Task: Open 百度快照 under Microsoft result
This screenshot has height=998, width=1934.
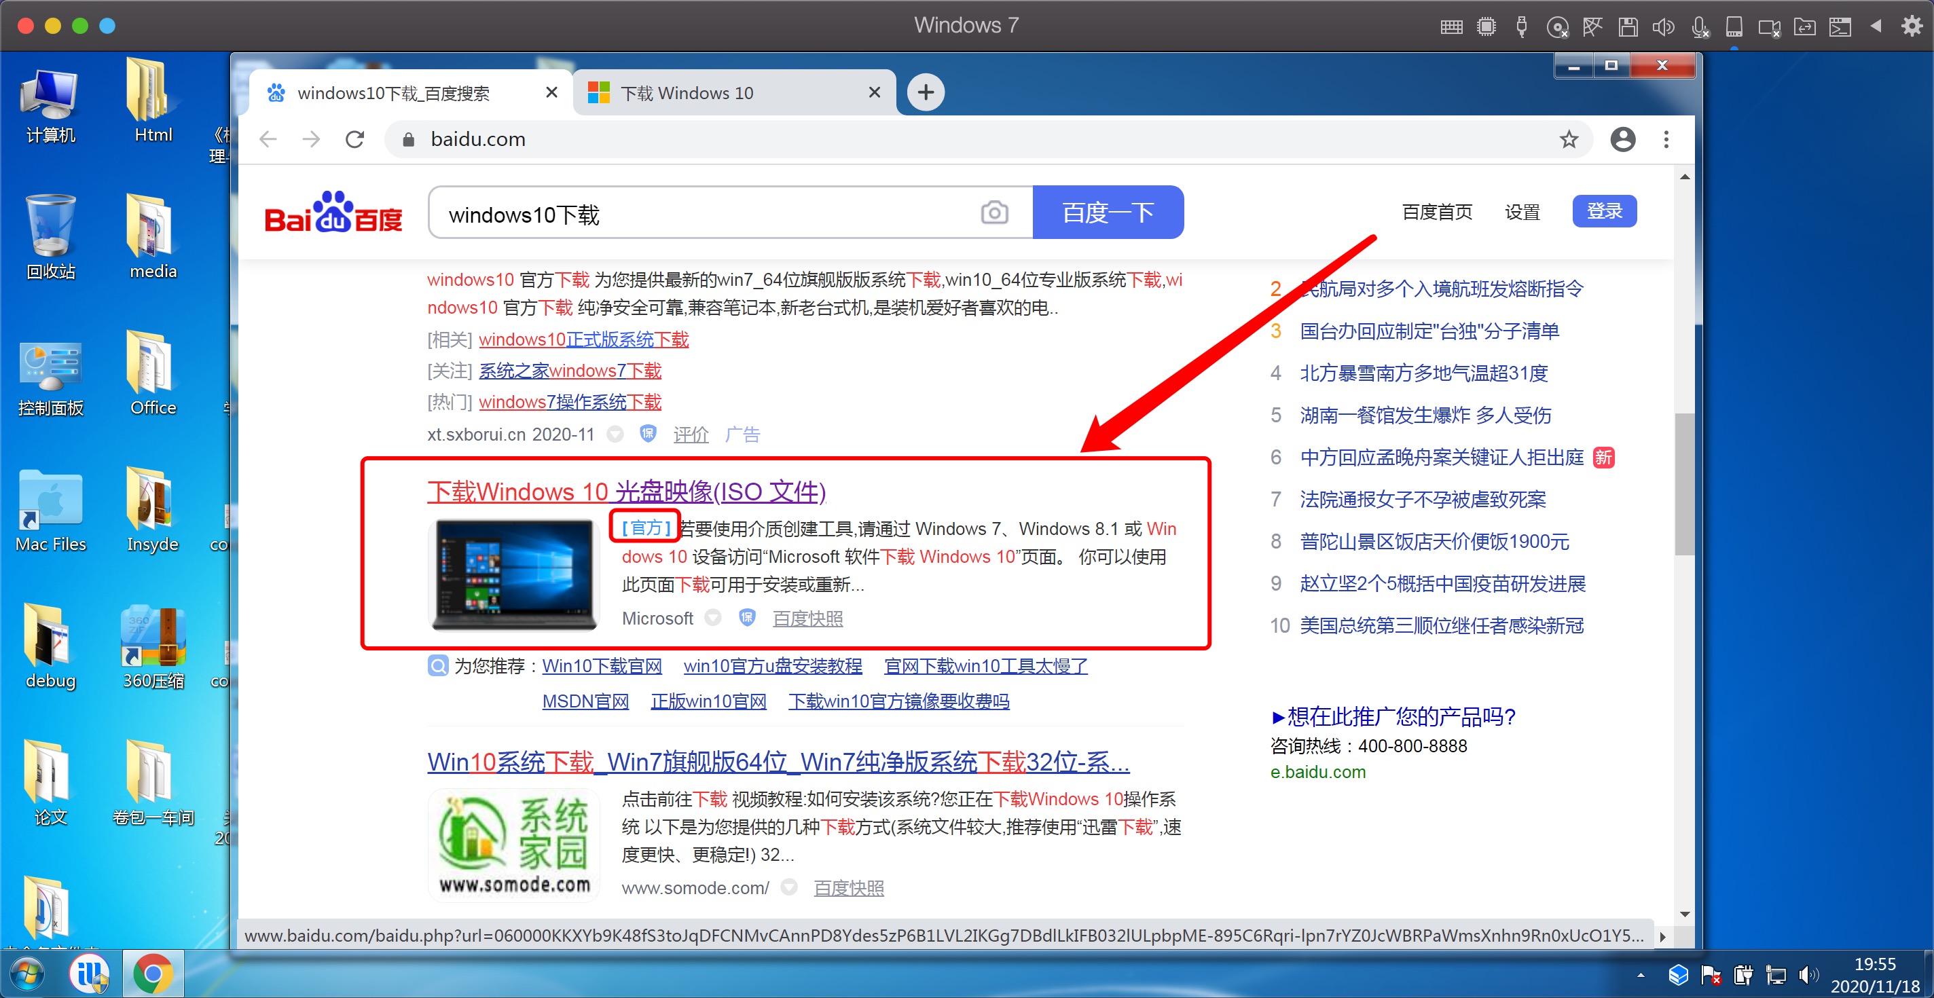Action: [808, 618]
